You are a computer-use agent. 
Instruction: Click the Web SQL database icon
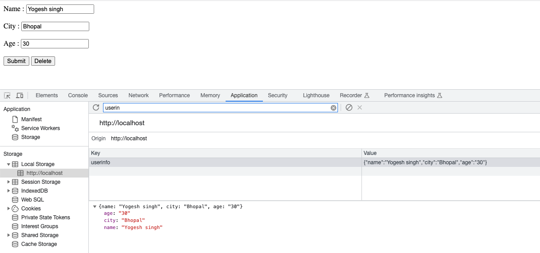[15, 200]
